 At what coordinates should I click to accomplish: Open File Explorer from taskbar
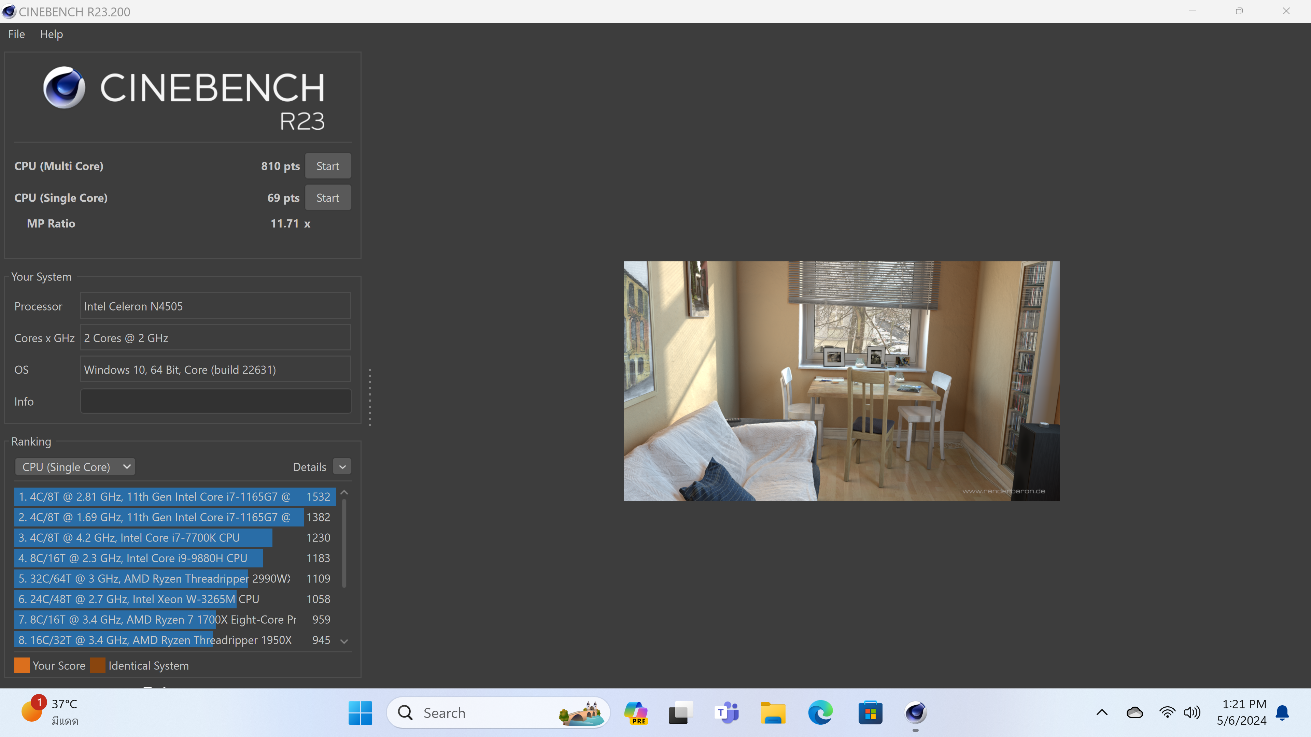[x=773, y=712]
